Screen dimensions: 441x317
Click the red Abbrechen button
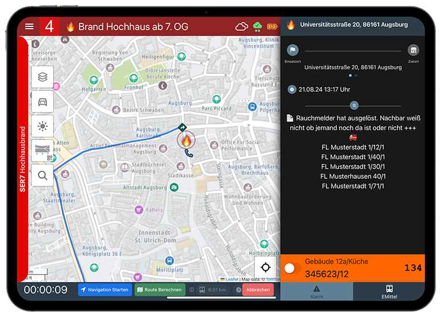(258, 290)
